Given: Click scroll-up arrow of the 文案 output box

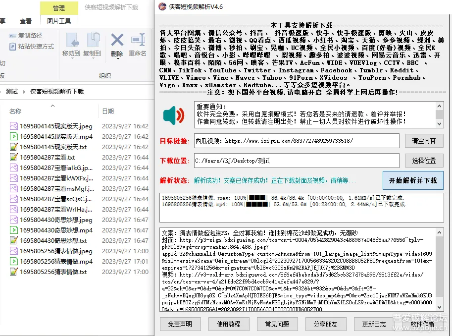Looking at the screenshot, I should tap(439, 232).
